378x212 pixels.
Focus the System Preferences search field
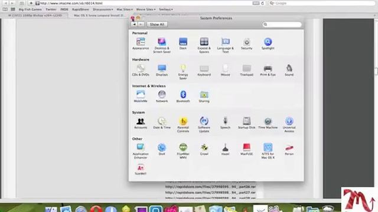[x=282, y=24]
